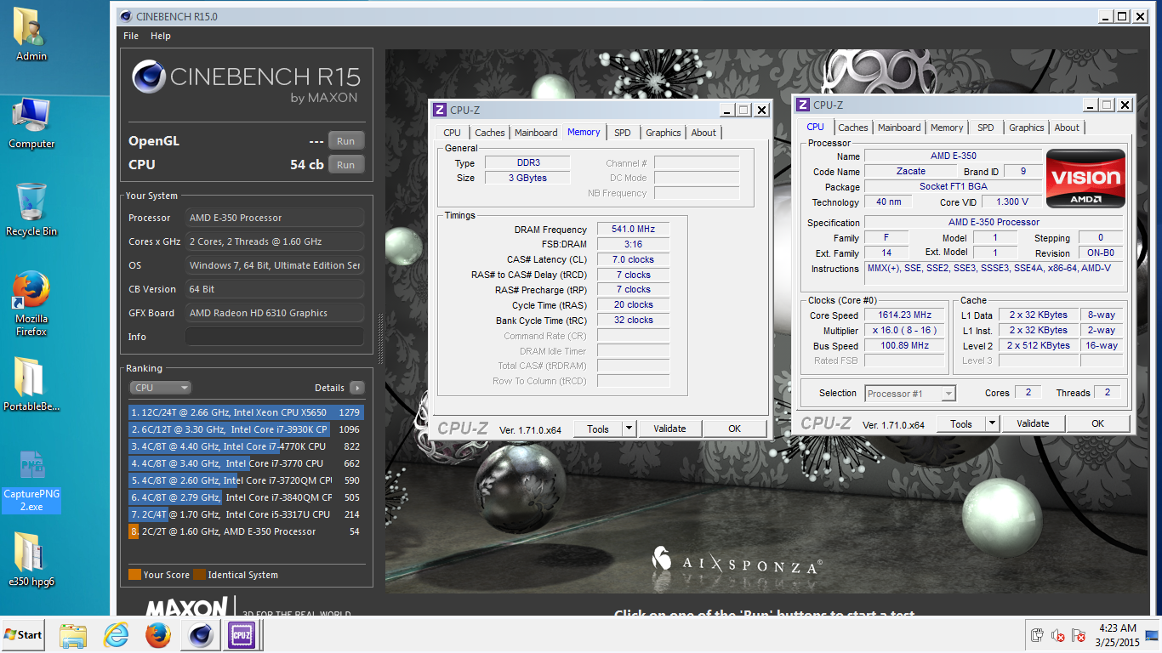Switch to Caches tab in Memory CPU-Z window
The height and width of the screenshot is (653, 1162).
(x=490, y=133)
